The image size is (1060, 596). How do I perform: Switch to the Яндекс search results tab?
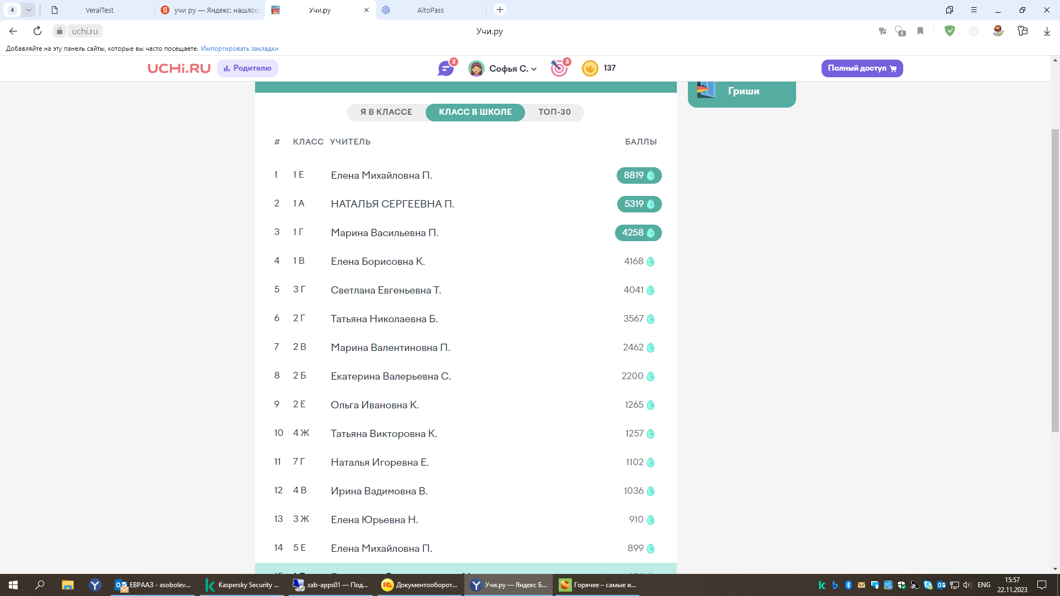[210, 10]
